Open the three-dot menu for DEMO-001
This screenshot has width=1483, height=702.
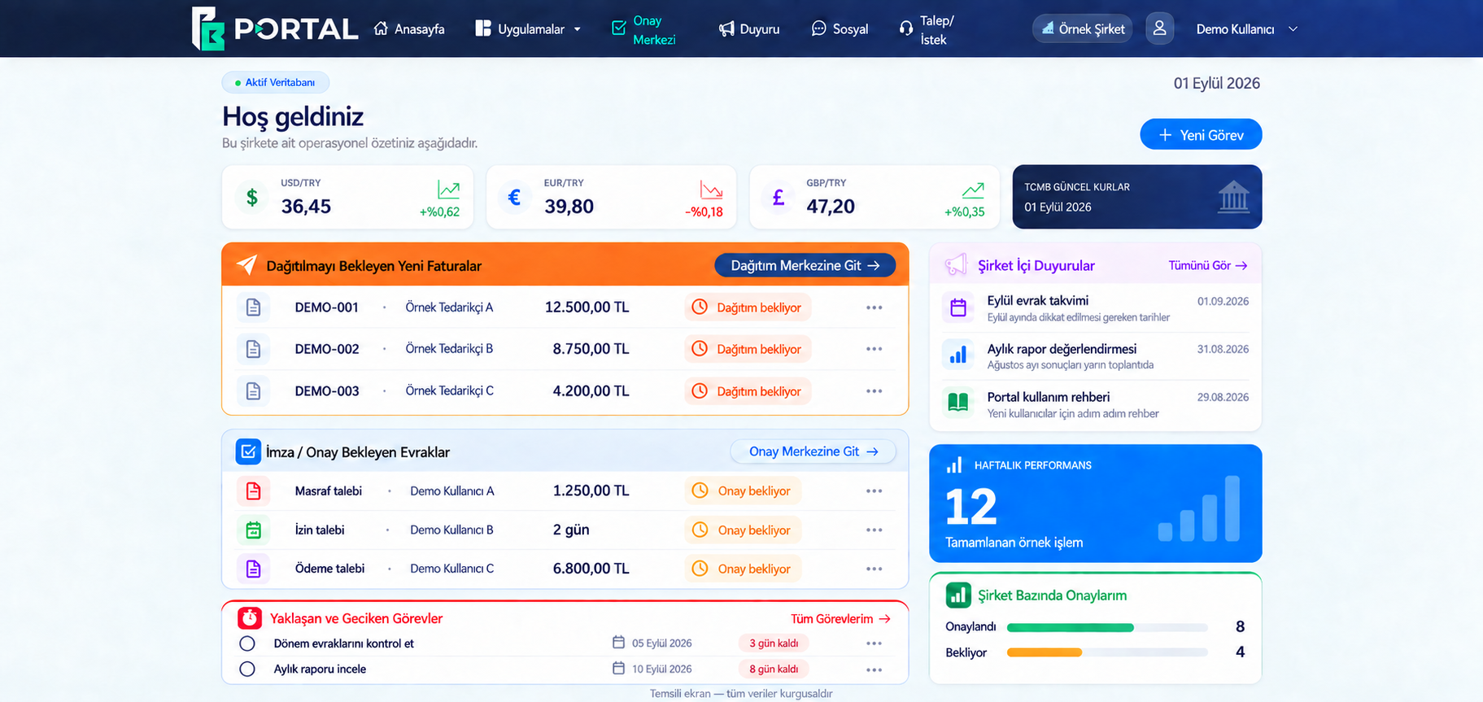[x=875, y=307]
